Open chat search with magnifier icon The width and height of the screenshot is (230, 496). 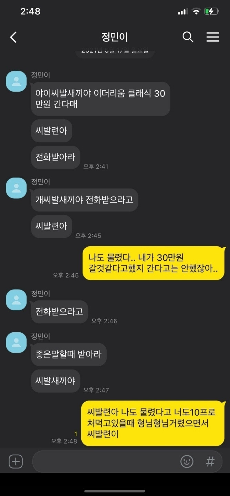click(x=188, y=37)
